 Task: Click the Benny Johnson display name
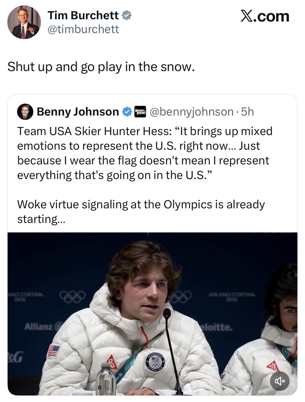point(78,112)
